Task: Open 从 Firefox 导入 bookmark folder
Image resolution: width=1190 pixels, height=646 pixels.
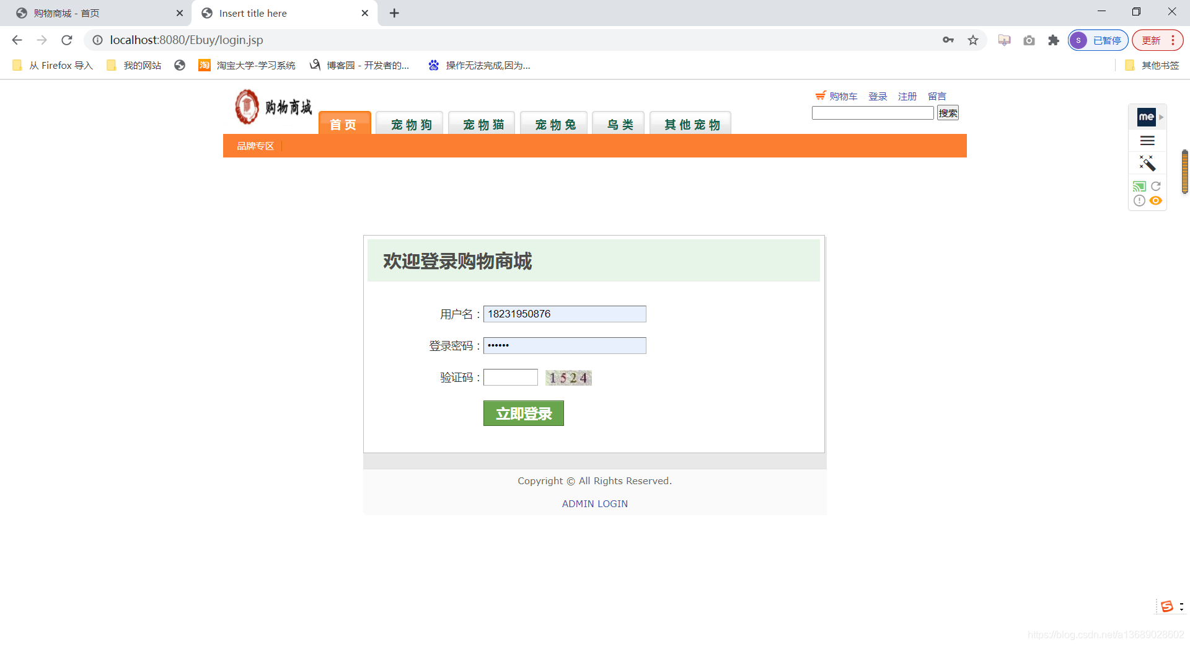Action: point(53,65)
